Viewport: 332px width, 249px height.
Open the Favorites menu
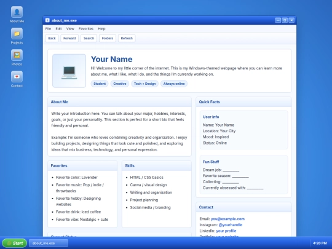86,28
